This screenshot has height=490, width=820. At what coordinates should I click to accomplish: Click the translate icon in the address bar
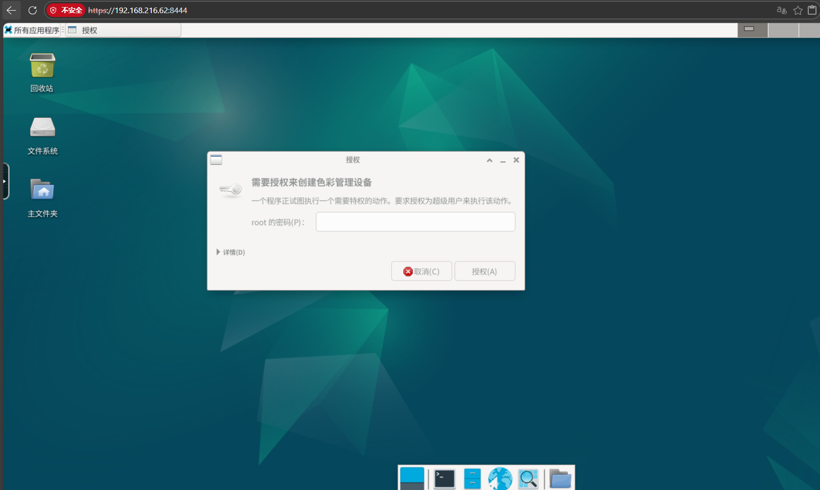782,10
